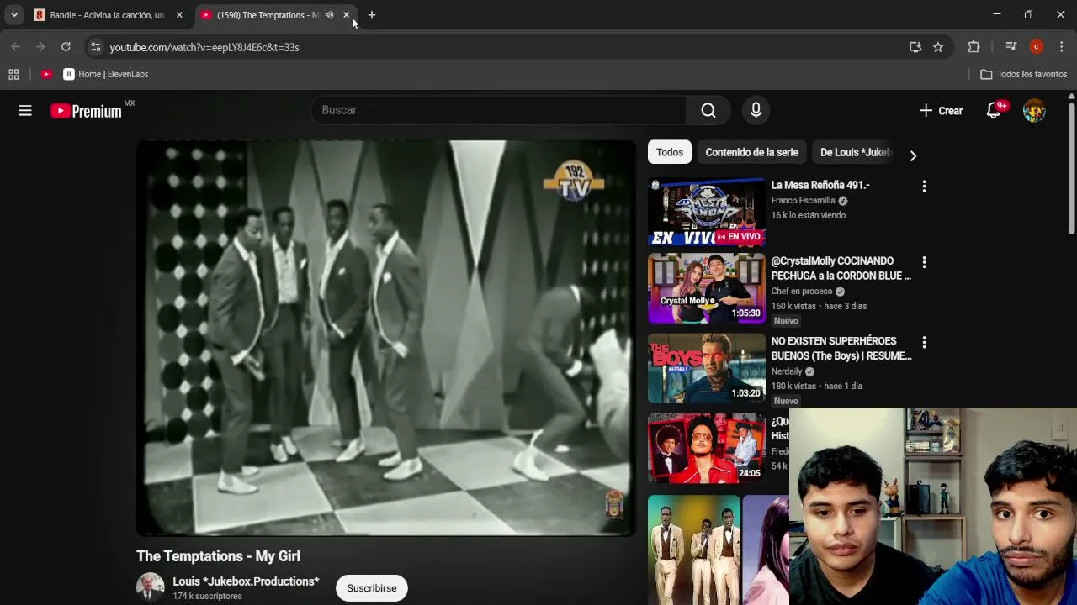1077x605 pixels.
Task: Open the Chrome profile button
Action: [1037, 47]
